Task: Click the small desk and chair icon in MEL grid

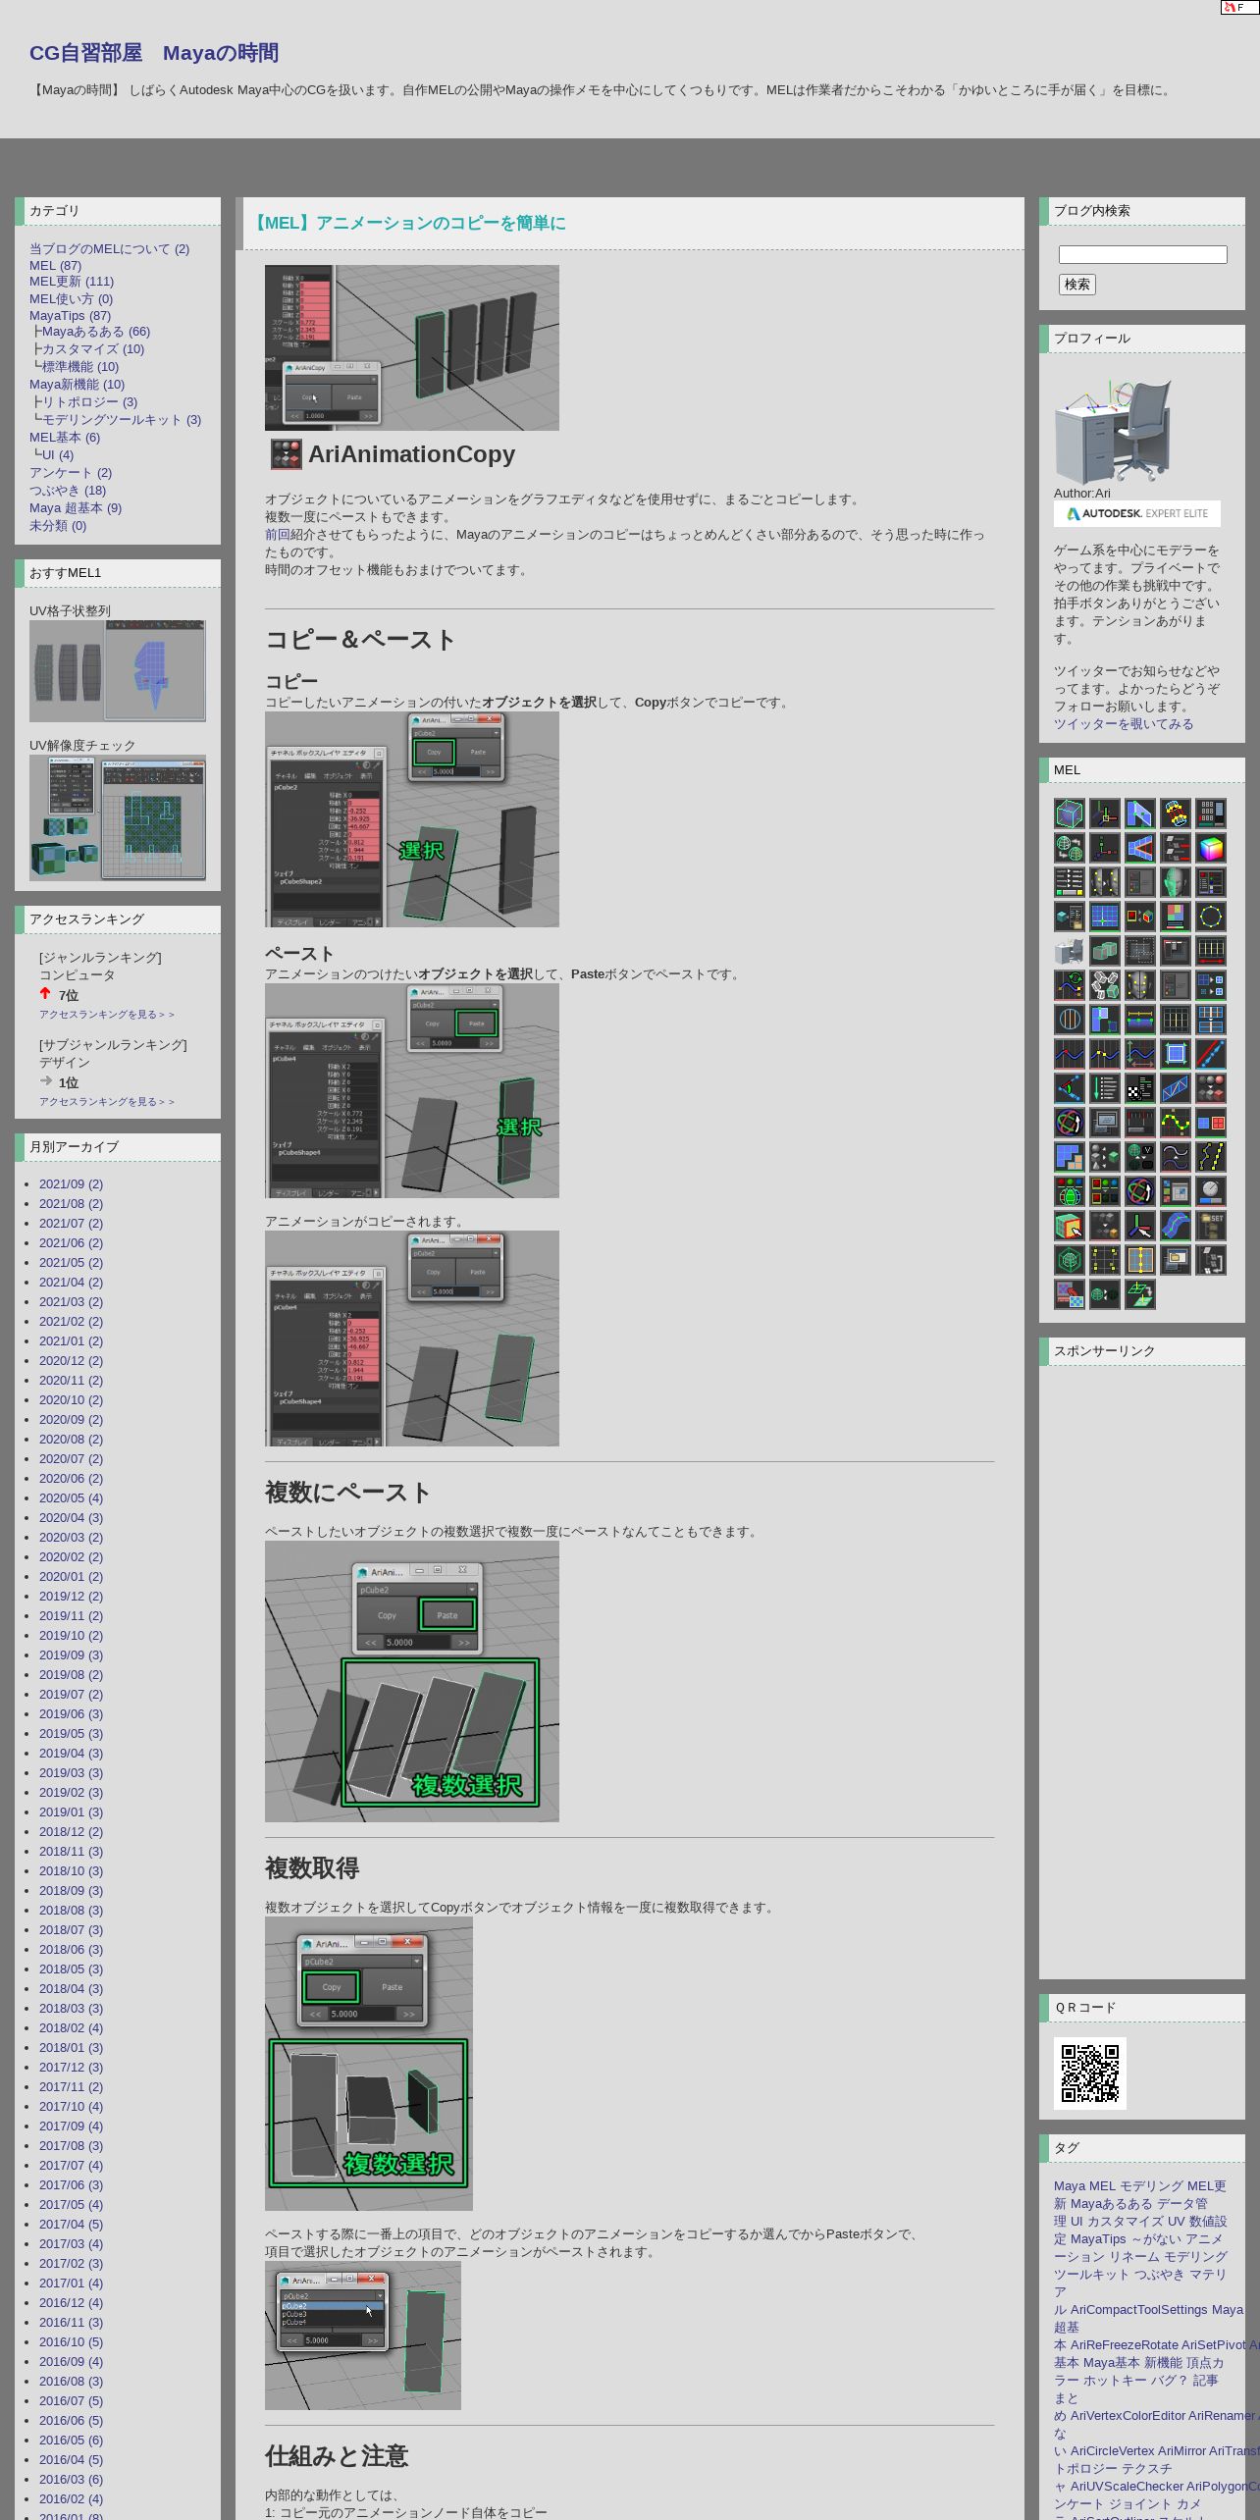Action: point(1070,951)
